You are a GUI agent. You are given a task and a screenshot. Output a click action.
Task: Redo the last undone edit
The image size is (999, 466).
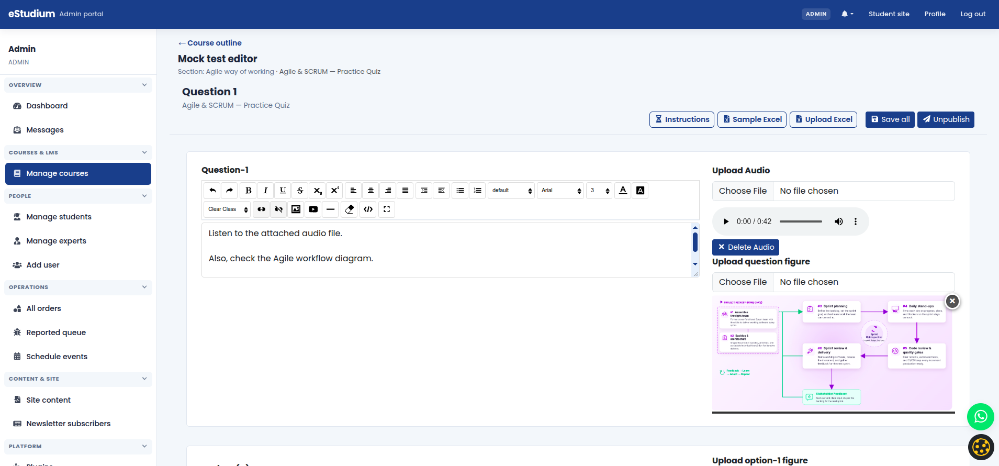229,191
